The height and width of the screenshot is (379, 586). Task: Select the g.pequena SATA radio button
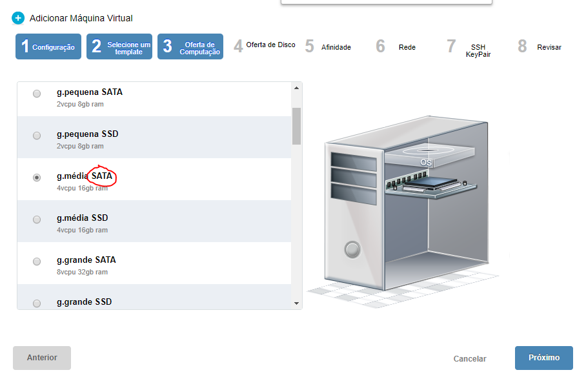(x=37, y=94)
